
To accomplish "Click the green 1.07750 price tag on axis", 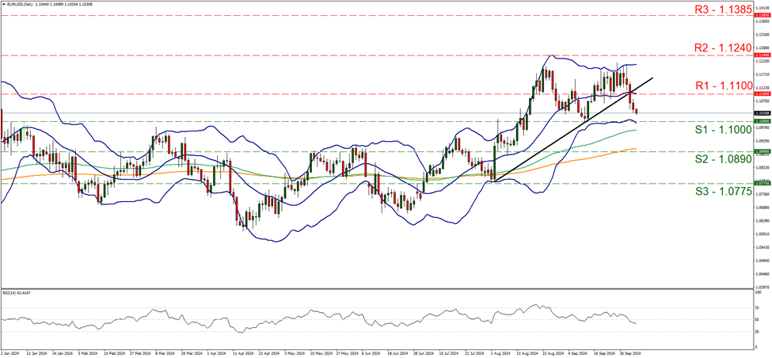I will pos(764,183).
